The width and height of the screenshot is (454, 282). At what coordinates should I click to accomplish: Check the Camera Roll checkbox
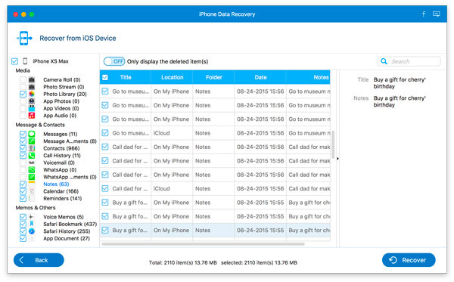click(x=23, y=79)
